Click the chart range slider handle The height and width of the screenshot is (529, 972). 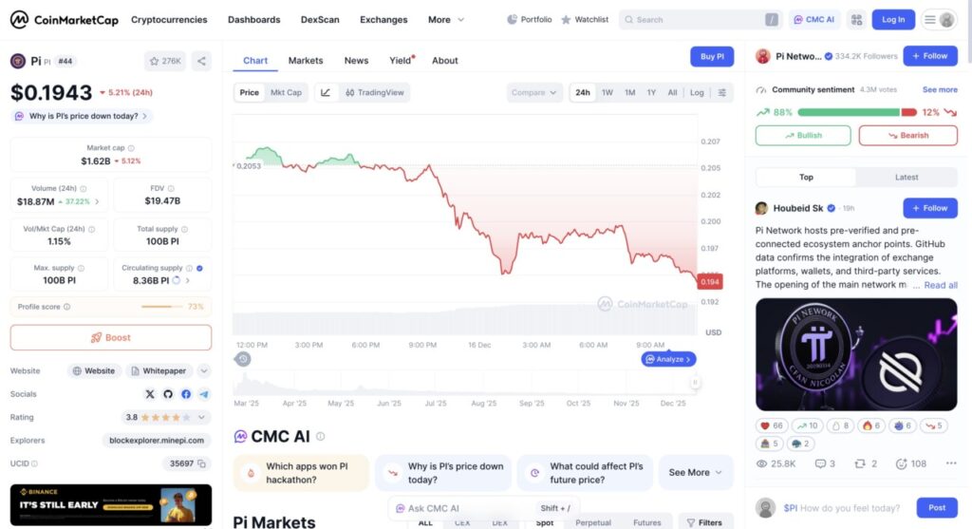(x=695, y=383)
